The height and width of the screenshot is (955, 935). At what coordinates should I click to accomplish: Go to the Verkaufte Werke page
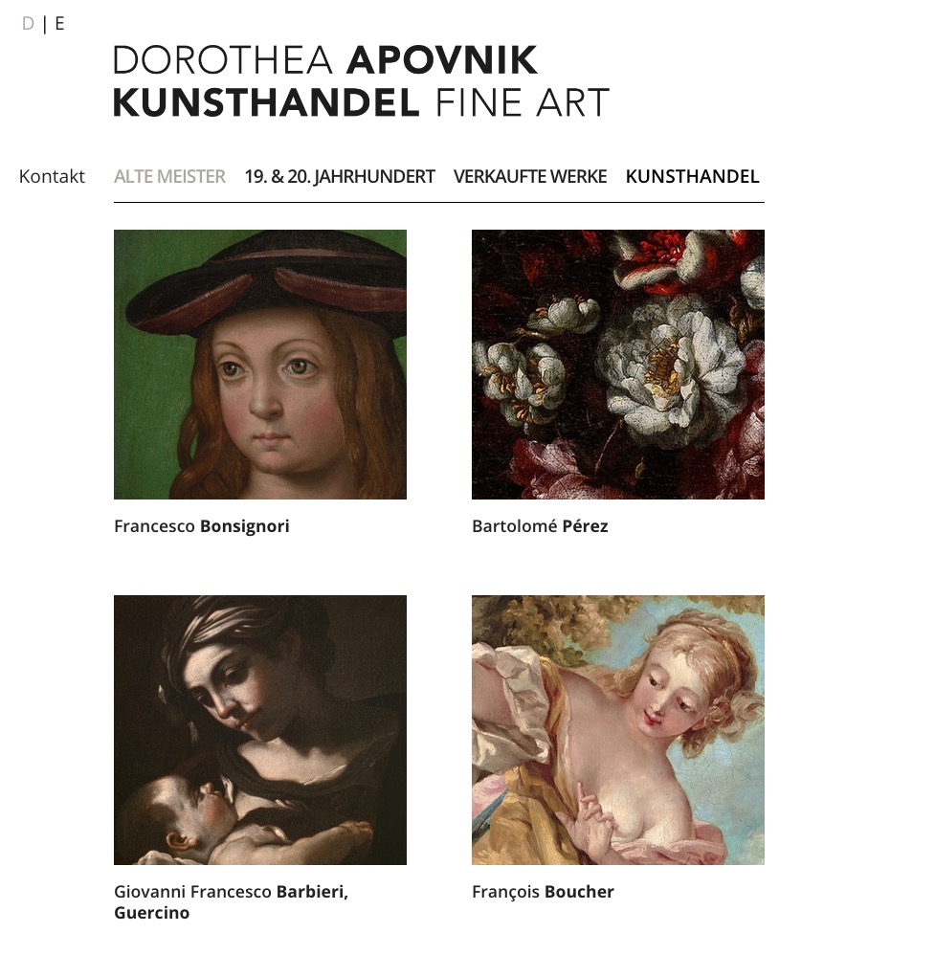click(530, 177)
